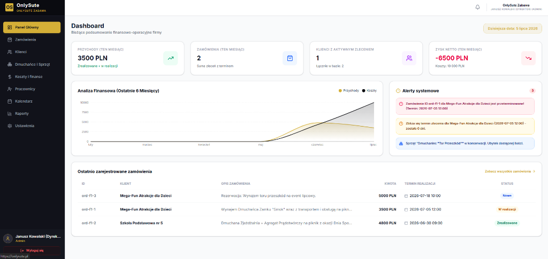
Task: Click the -6500 PLN net profit value
Action: tap(452, 58)
